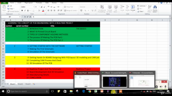This screenshot has height=96, width=172.
Task: Switch to the Data tab
Action: pyautogui.click(x=47, y=3)
